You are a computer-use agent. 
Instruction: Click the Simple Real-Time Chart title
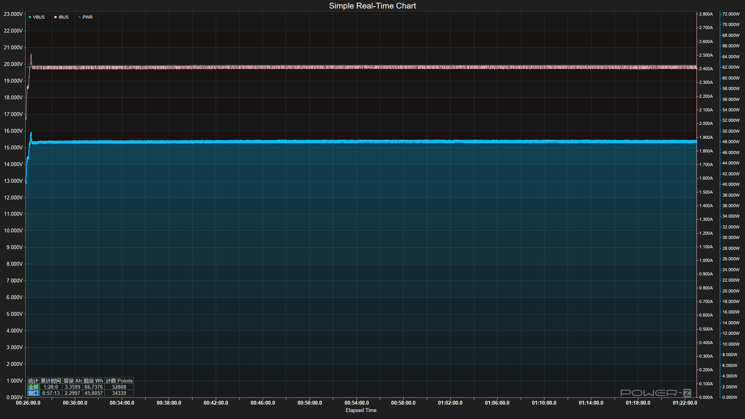(372, 6)
